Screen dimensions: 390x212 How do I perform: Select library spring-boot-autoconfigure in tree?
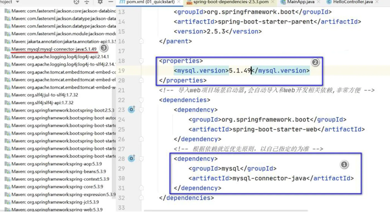(x=64, y=118)
